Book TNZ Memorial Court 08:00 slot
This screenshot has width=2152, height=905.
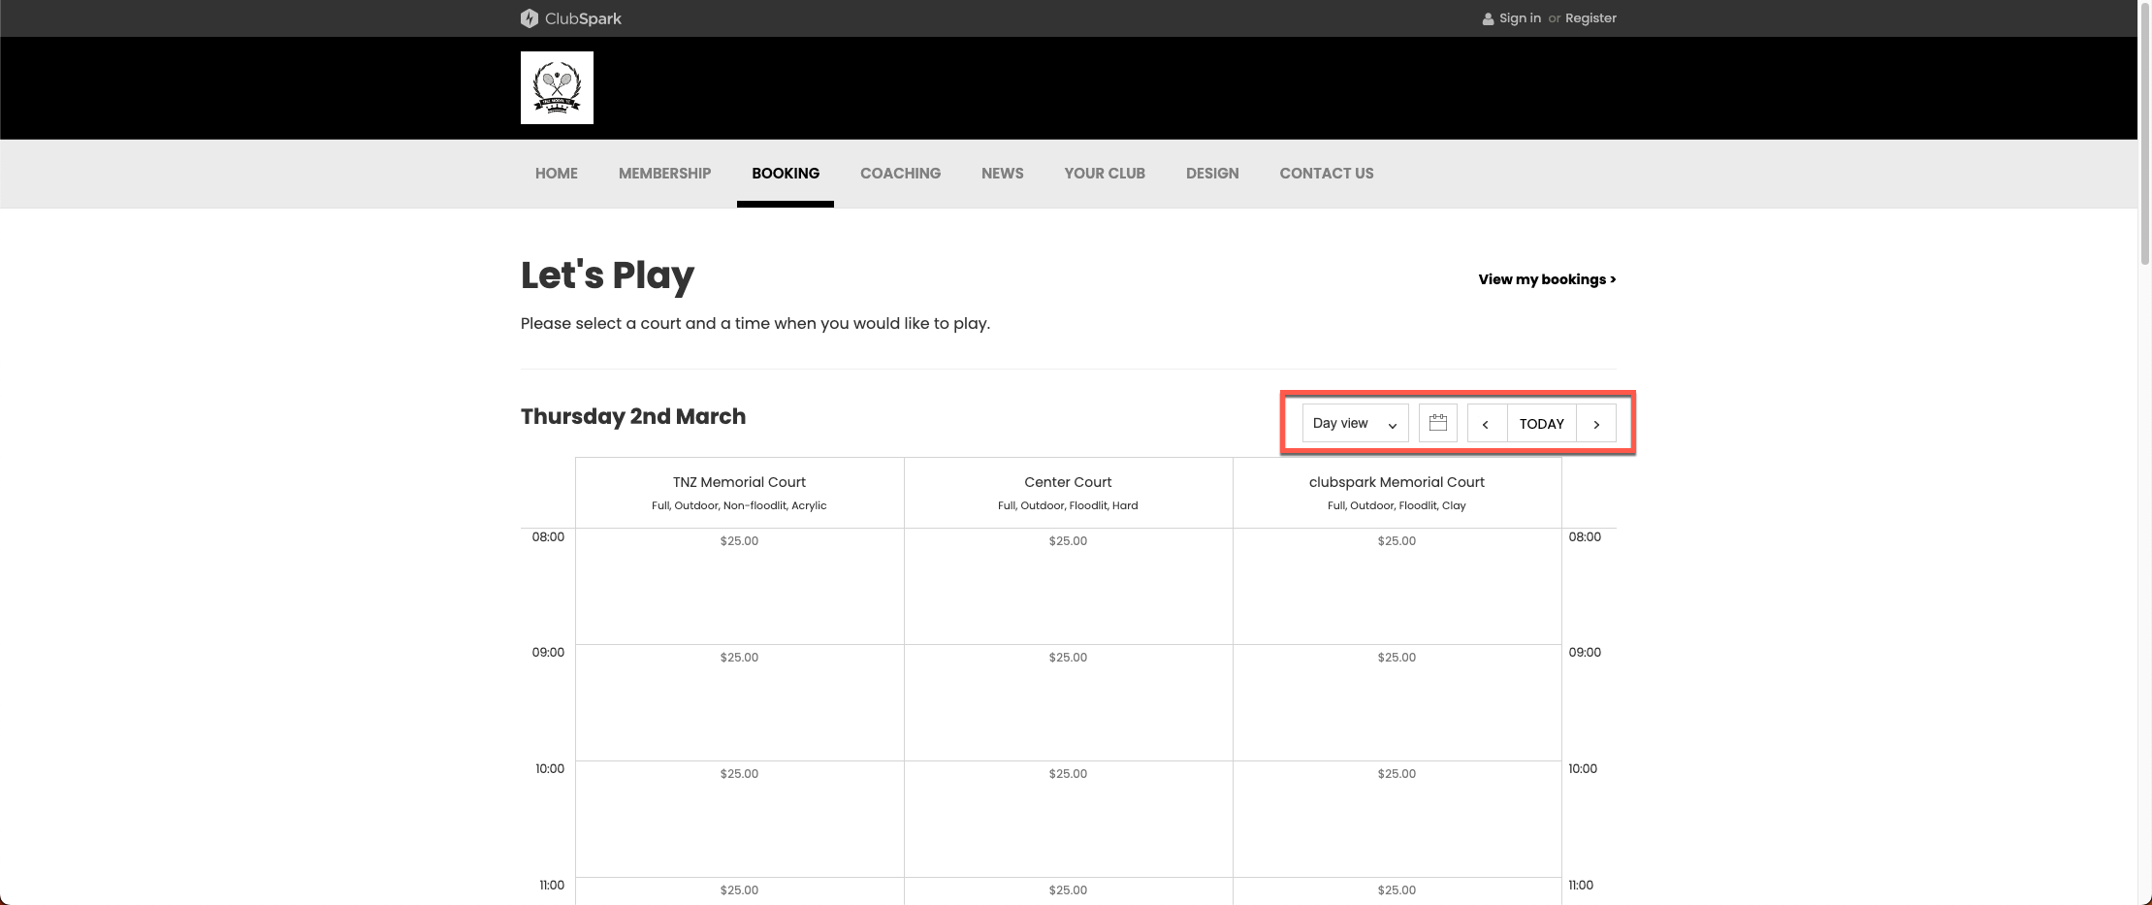pos(740,586)
